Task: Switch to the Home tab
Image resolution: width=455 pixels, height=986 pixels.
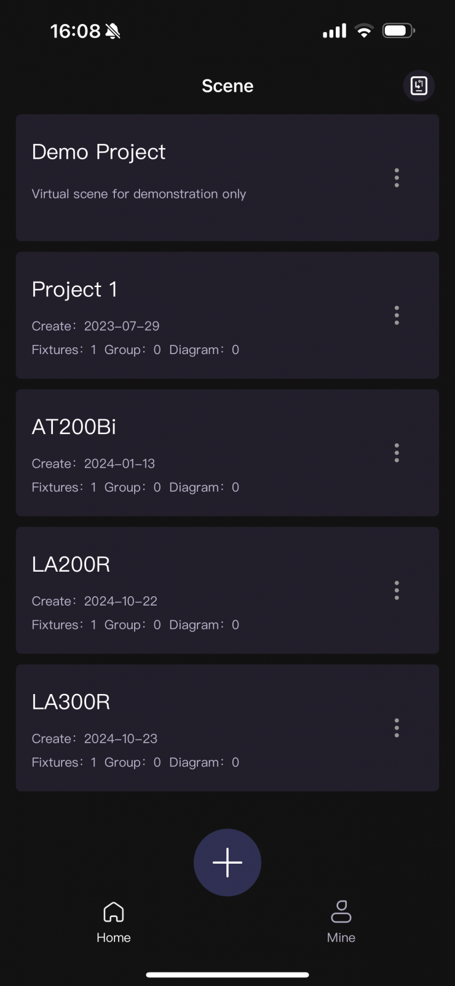Action: point(114,921)
